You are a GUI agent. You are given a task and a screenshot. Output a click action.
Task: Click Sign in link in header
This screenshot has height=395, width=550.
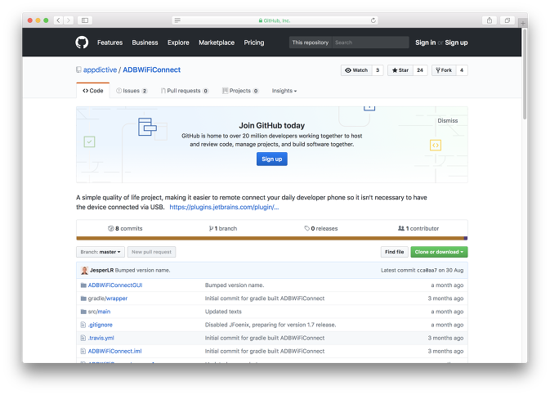point(426,43)
